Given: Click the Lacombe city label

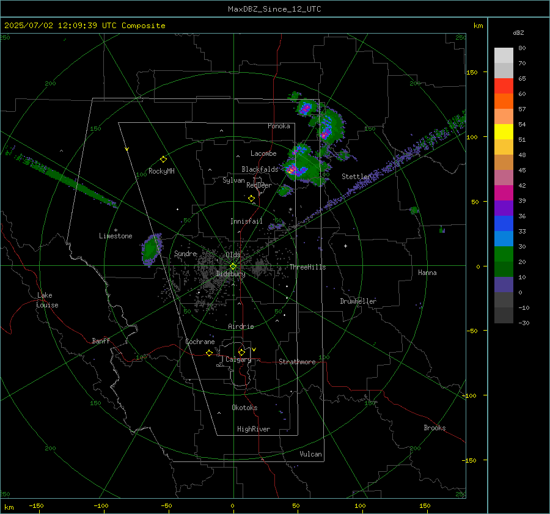Looking at the screenshot, I should pyautogui.click(x=263, y=153).
